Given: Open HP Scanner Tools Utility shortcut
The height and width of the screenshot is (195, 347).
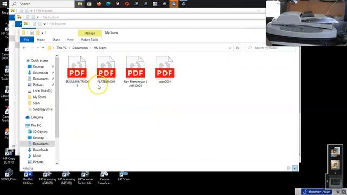Looking at the screenshot, I should [86, 178].
